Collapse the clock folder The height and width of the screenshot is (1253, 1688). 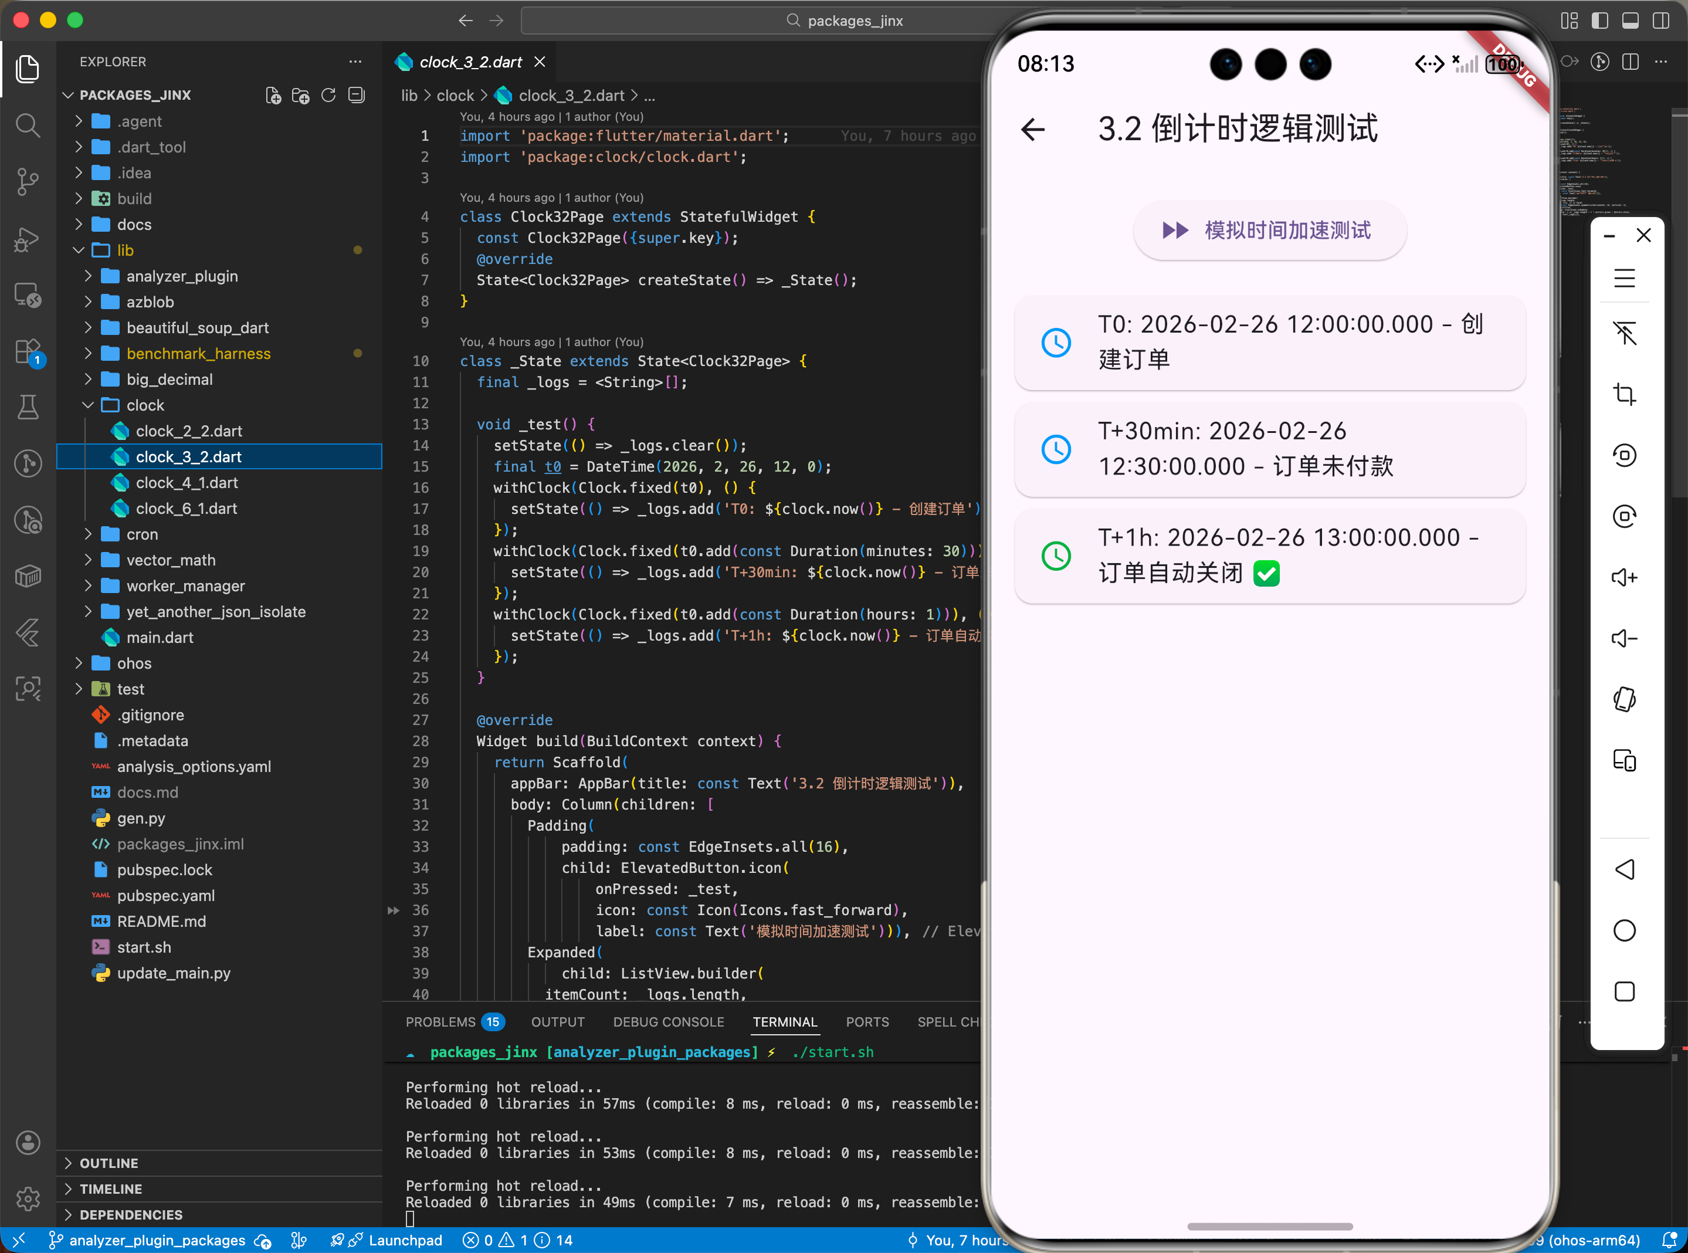pyautogui.click(x=145, y=405)
